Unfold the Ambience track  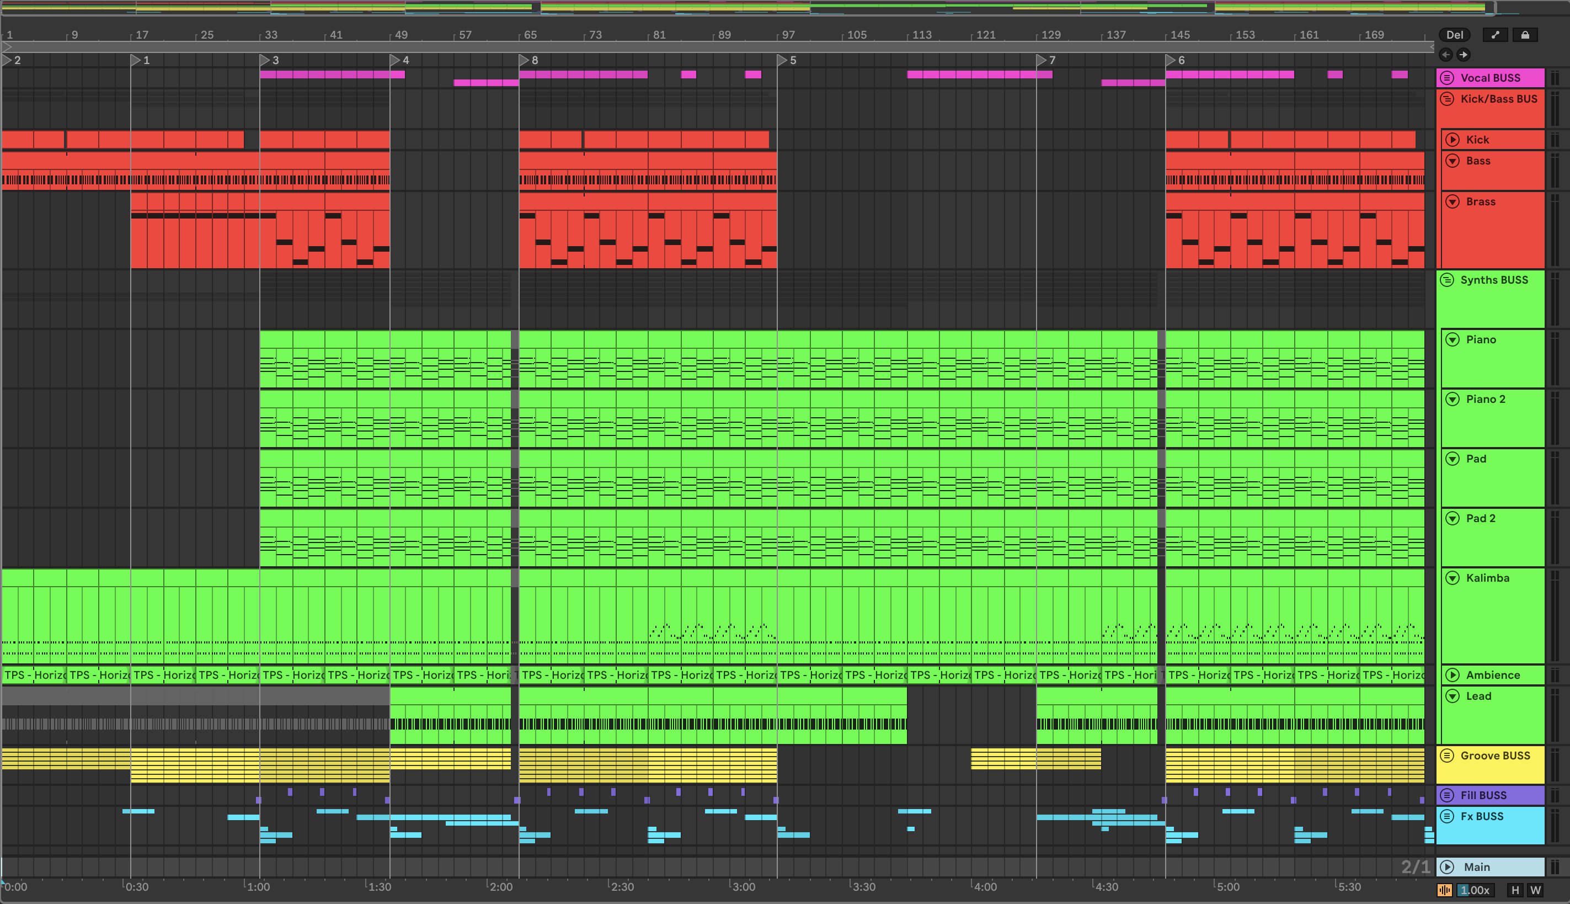[x=1452, y=675]
